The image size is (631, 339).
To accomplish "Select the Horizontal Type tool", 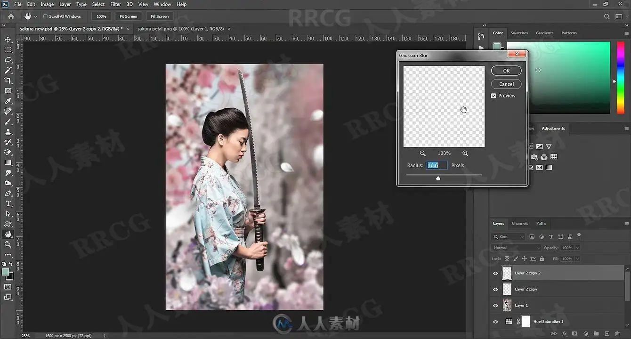I will (x=8, y=203).
